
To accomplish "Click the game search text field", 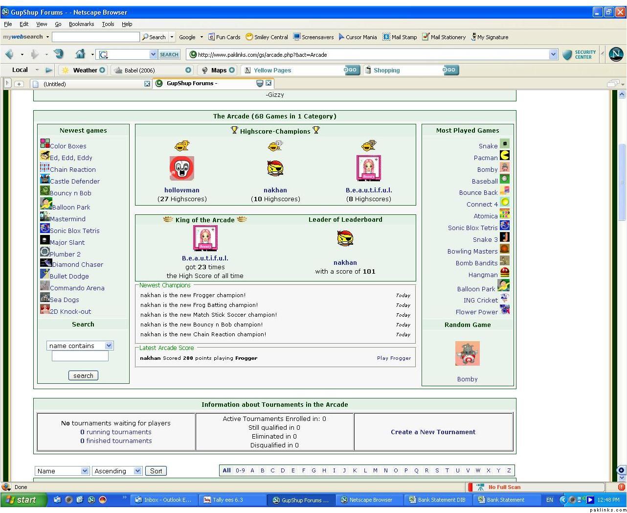I will tap(80, 356).
